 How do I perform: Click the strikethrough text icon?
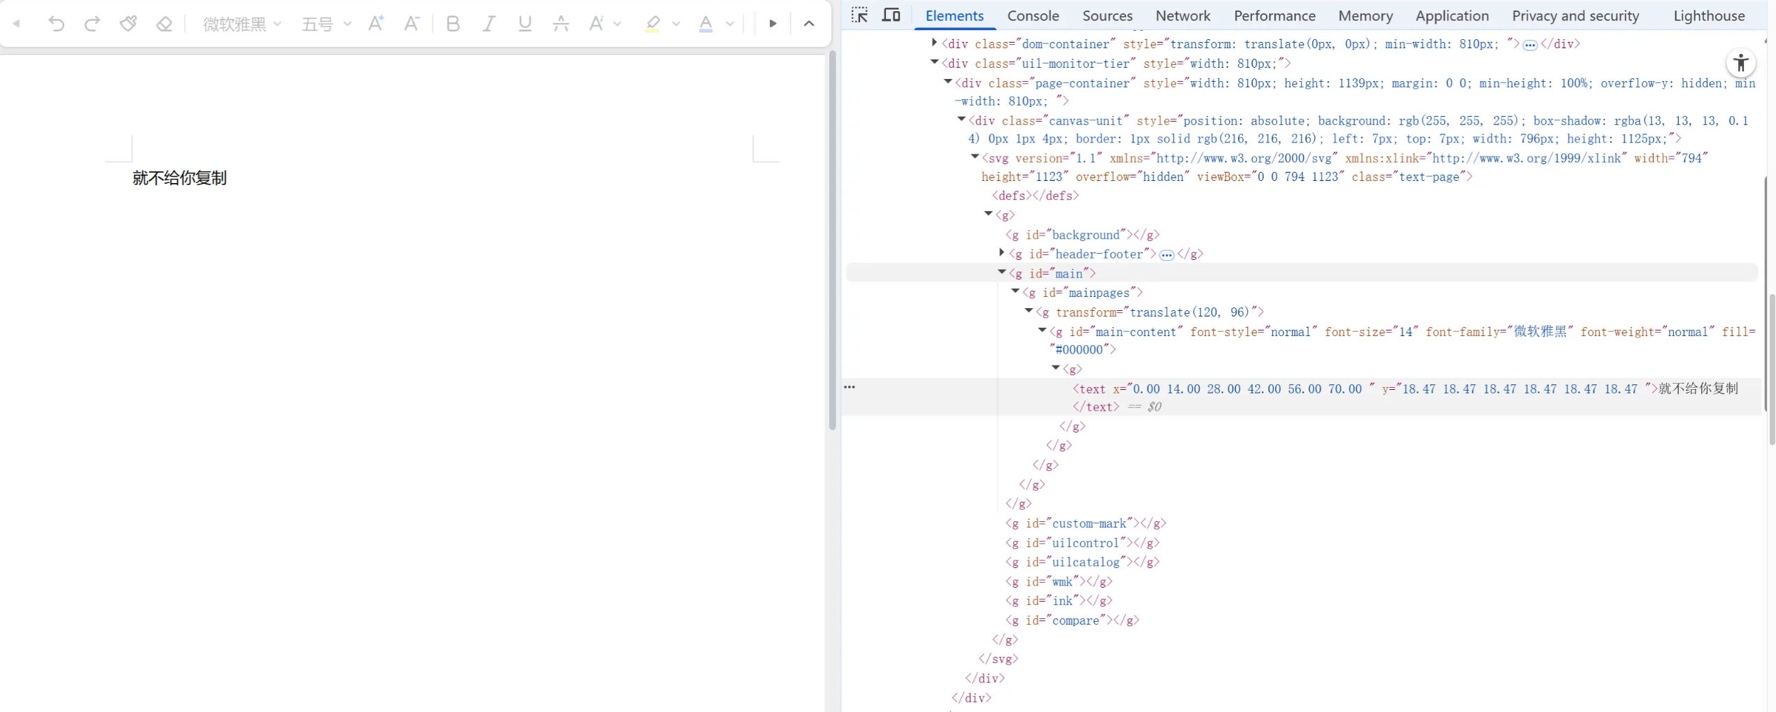point(560,24)
